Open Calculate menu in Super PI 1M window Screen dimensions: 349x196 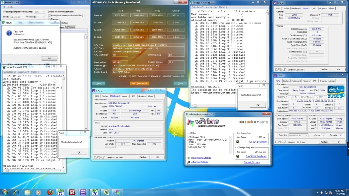198,7
